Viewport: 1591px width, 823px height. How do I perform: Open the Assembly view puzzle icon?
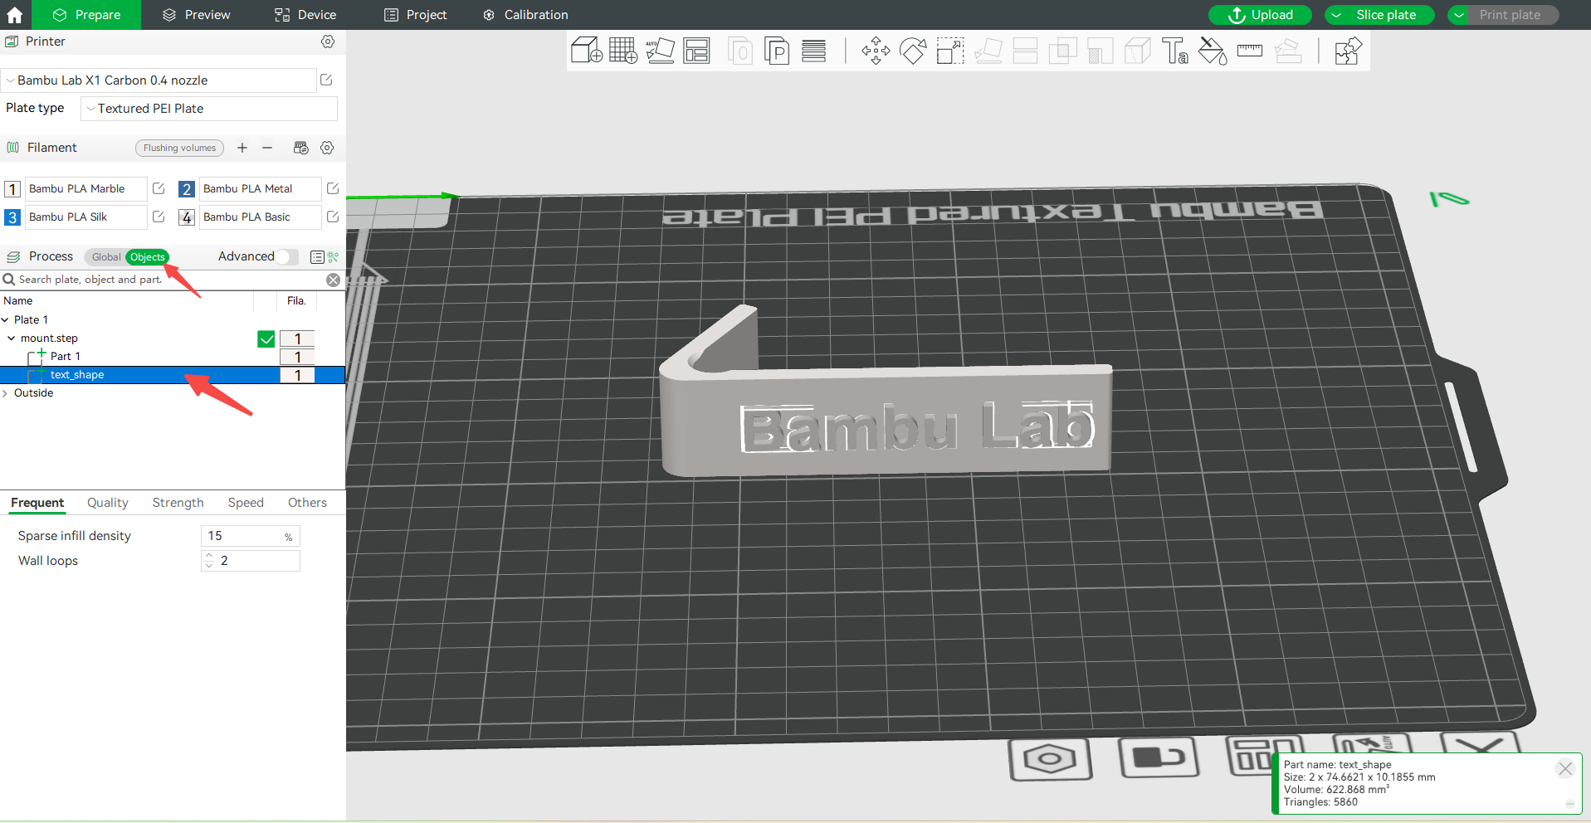[1348, 51]
